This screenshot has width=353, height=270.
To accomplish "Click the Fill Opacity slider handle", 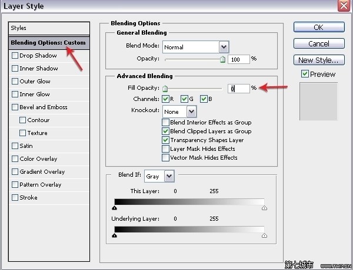I will coord(165,89).
